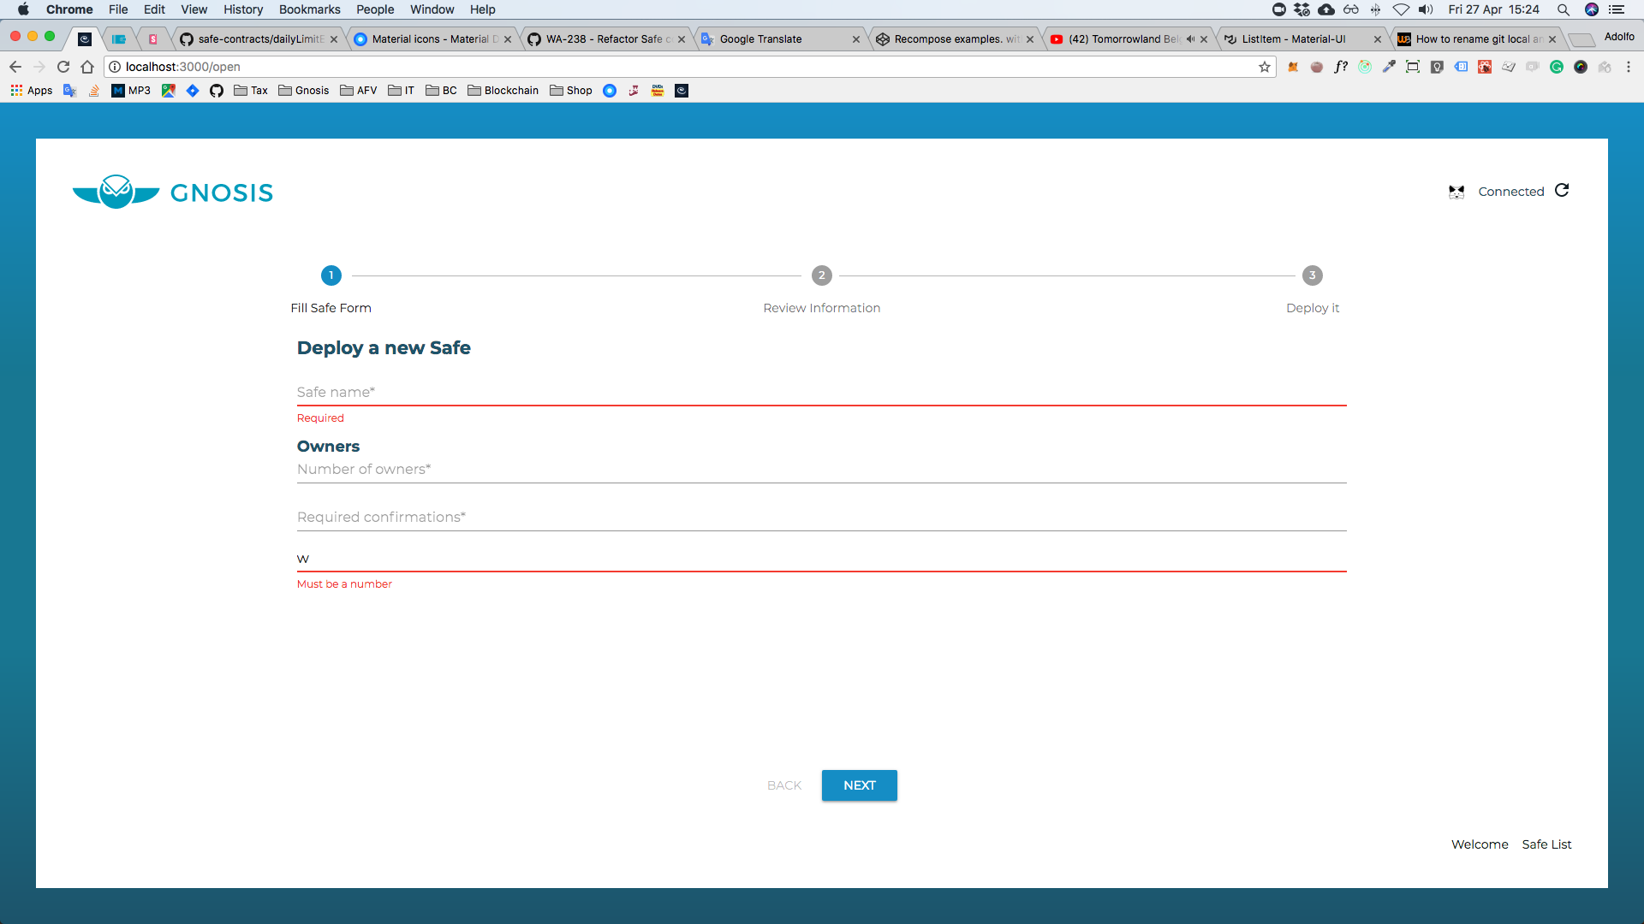
Task: Bookmark page with the star icon
Action: pyautogui.click(x=1265, y=67)
